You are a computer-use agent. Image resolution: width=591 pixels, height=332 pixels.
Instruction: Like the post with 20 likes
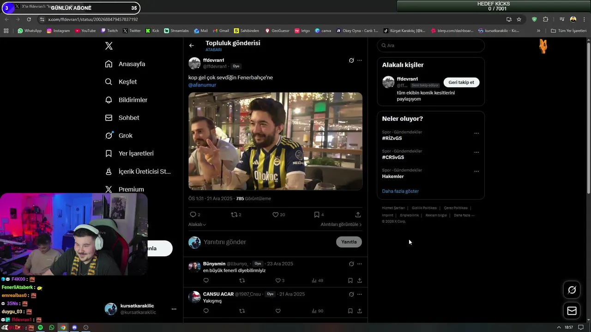(276, 214)
